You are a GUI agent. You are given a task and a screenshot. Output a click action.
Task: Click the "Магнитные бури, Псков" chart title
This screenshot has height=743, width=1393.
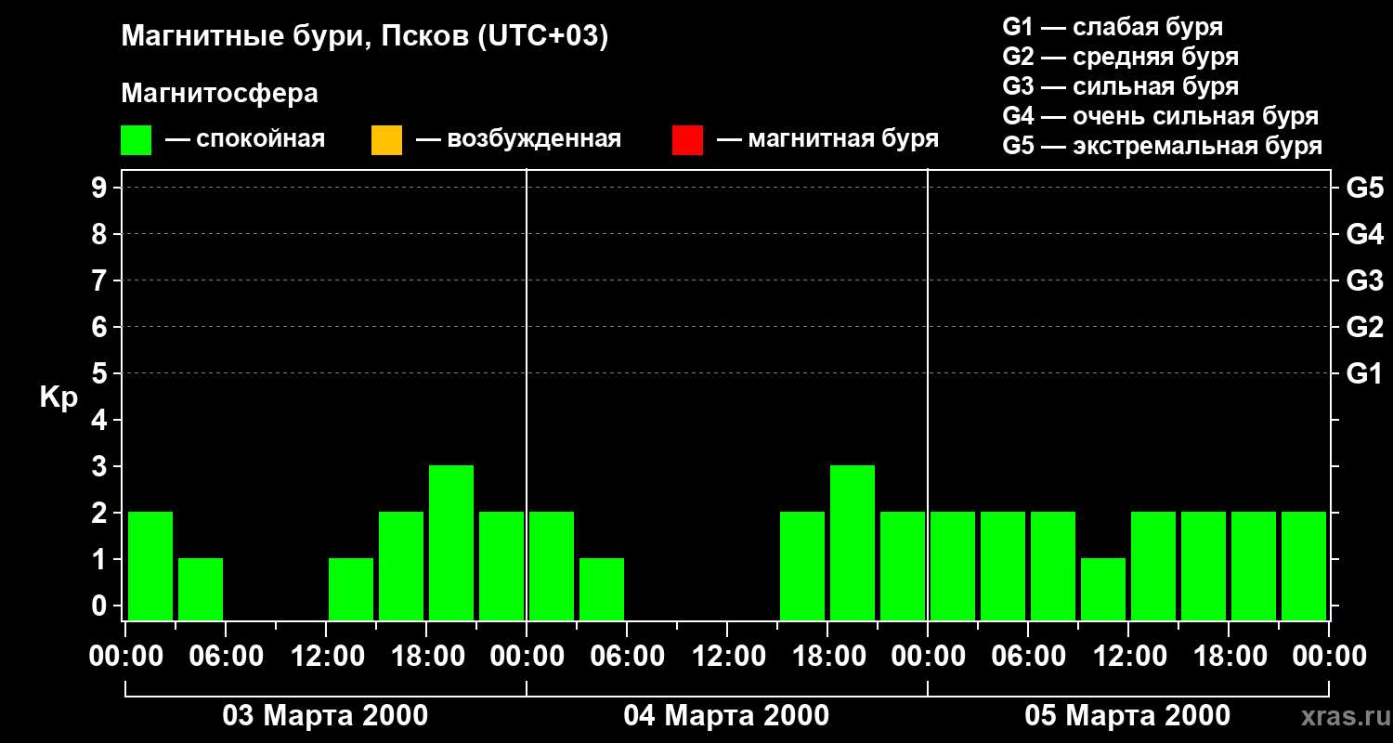coord(364,37)
